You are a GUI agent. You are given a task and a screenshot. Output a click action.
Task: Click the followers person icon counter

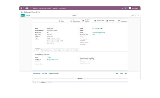click(126, 73)
